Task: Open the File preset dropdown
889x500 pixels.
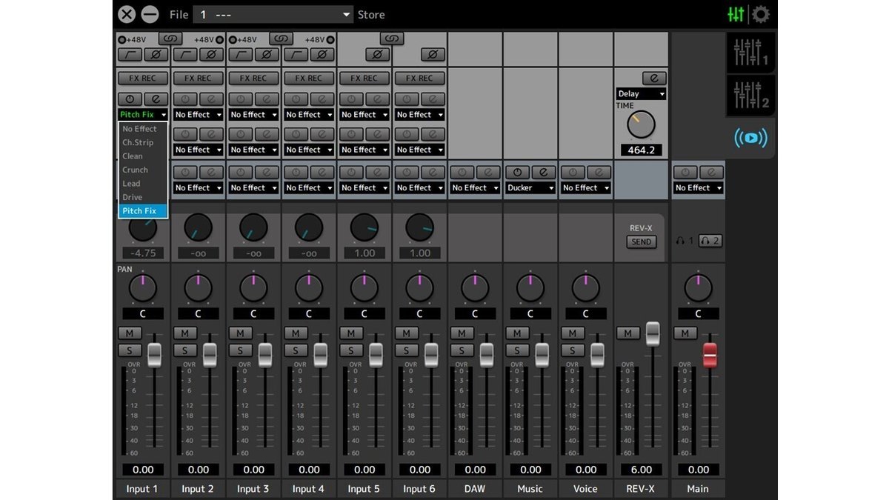Action: tap(274, 15)
